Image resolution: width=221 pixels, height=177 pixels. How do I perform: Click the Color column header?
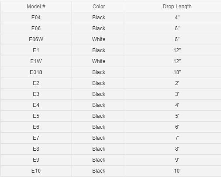pyautogui.click(x=99, y=7)
